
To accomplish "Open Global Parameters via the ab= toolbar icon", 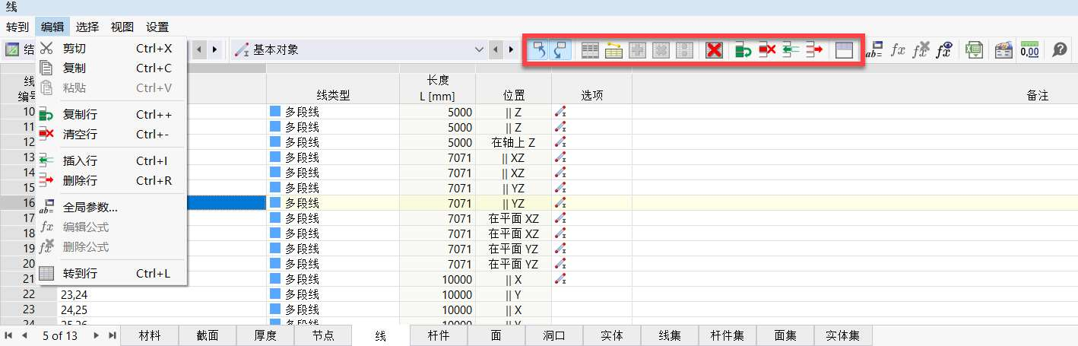I will point(874,50).
